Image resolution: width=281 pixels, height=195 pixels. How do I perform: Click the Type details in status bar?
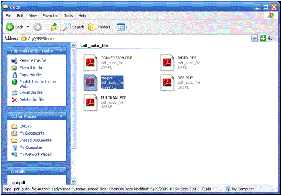click(107, 189)
